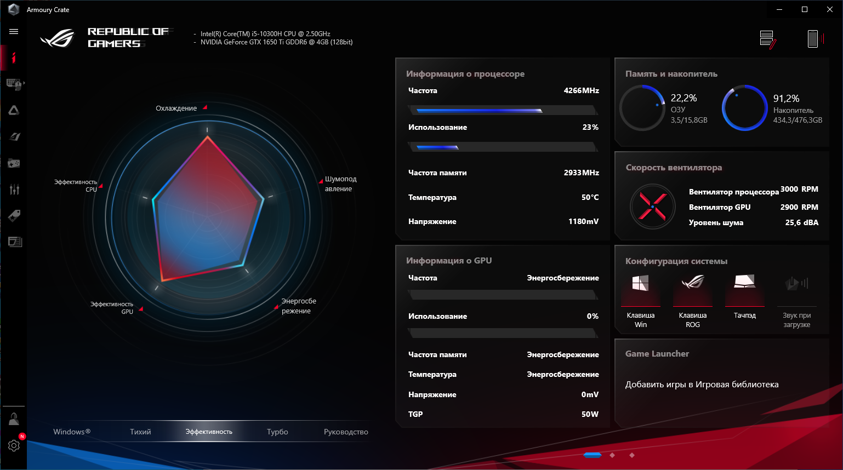Click the Intel Core i5-10300H CPU text
The image size is (843, 470).
pos(265,34)
